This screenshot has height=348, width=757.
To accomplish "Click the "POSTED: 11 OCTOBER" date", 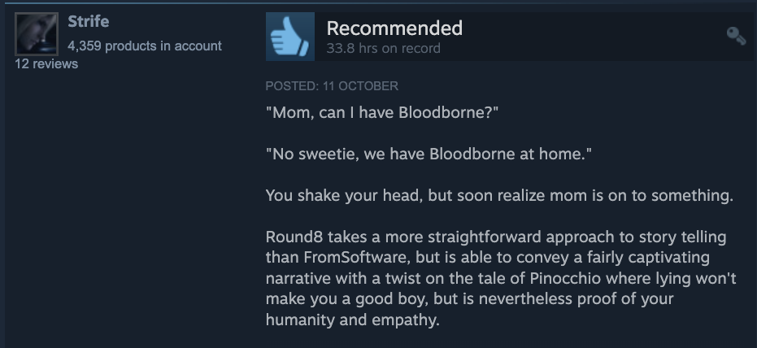I will pos(332,85).
